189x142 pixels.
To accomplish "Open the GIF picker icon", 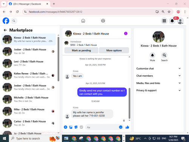I will [x=81, y=127].
